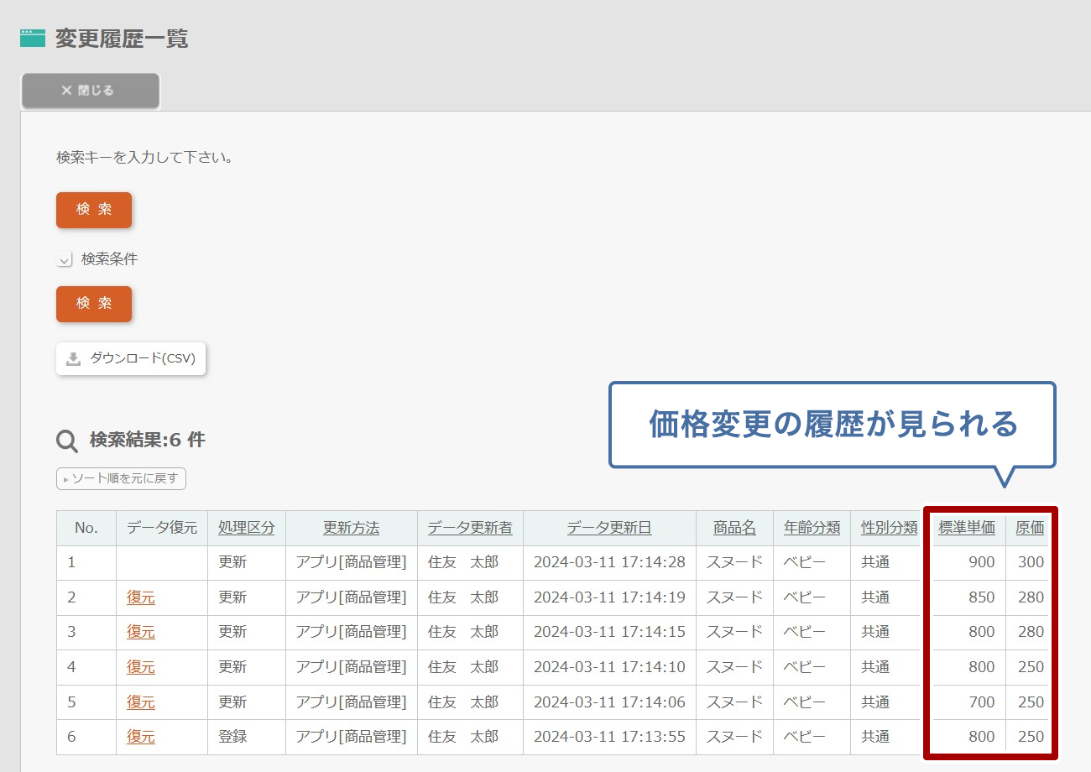
Task: Click the 原価 value 300
Action: point(1031,562)
